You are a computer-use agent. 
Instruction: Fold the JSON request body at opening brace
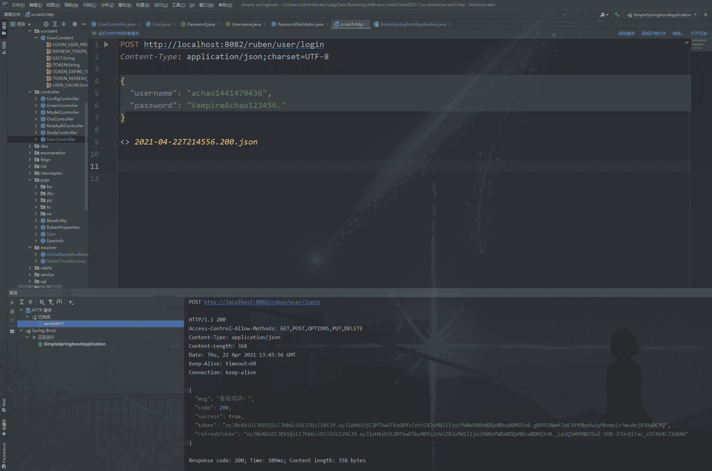tap(117, 81)
